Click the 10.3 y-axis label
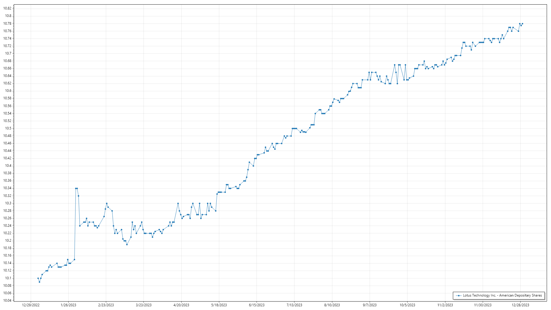The height and width of the screenshot is (310, 551). click(8, 203)
